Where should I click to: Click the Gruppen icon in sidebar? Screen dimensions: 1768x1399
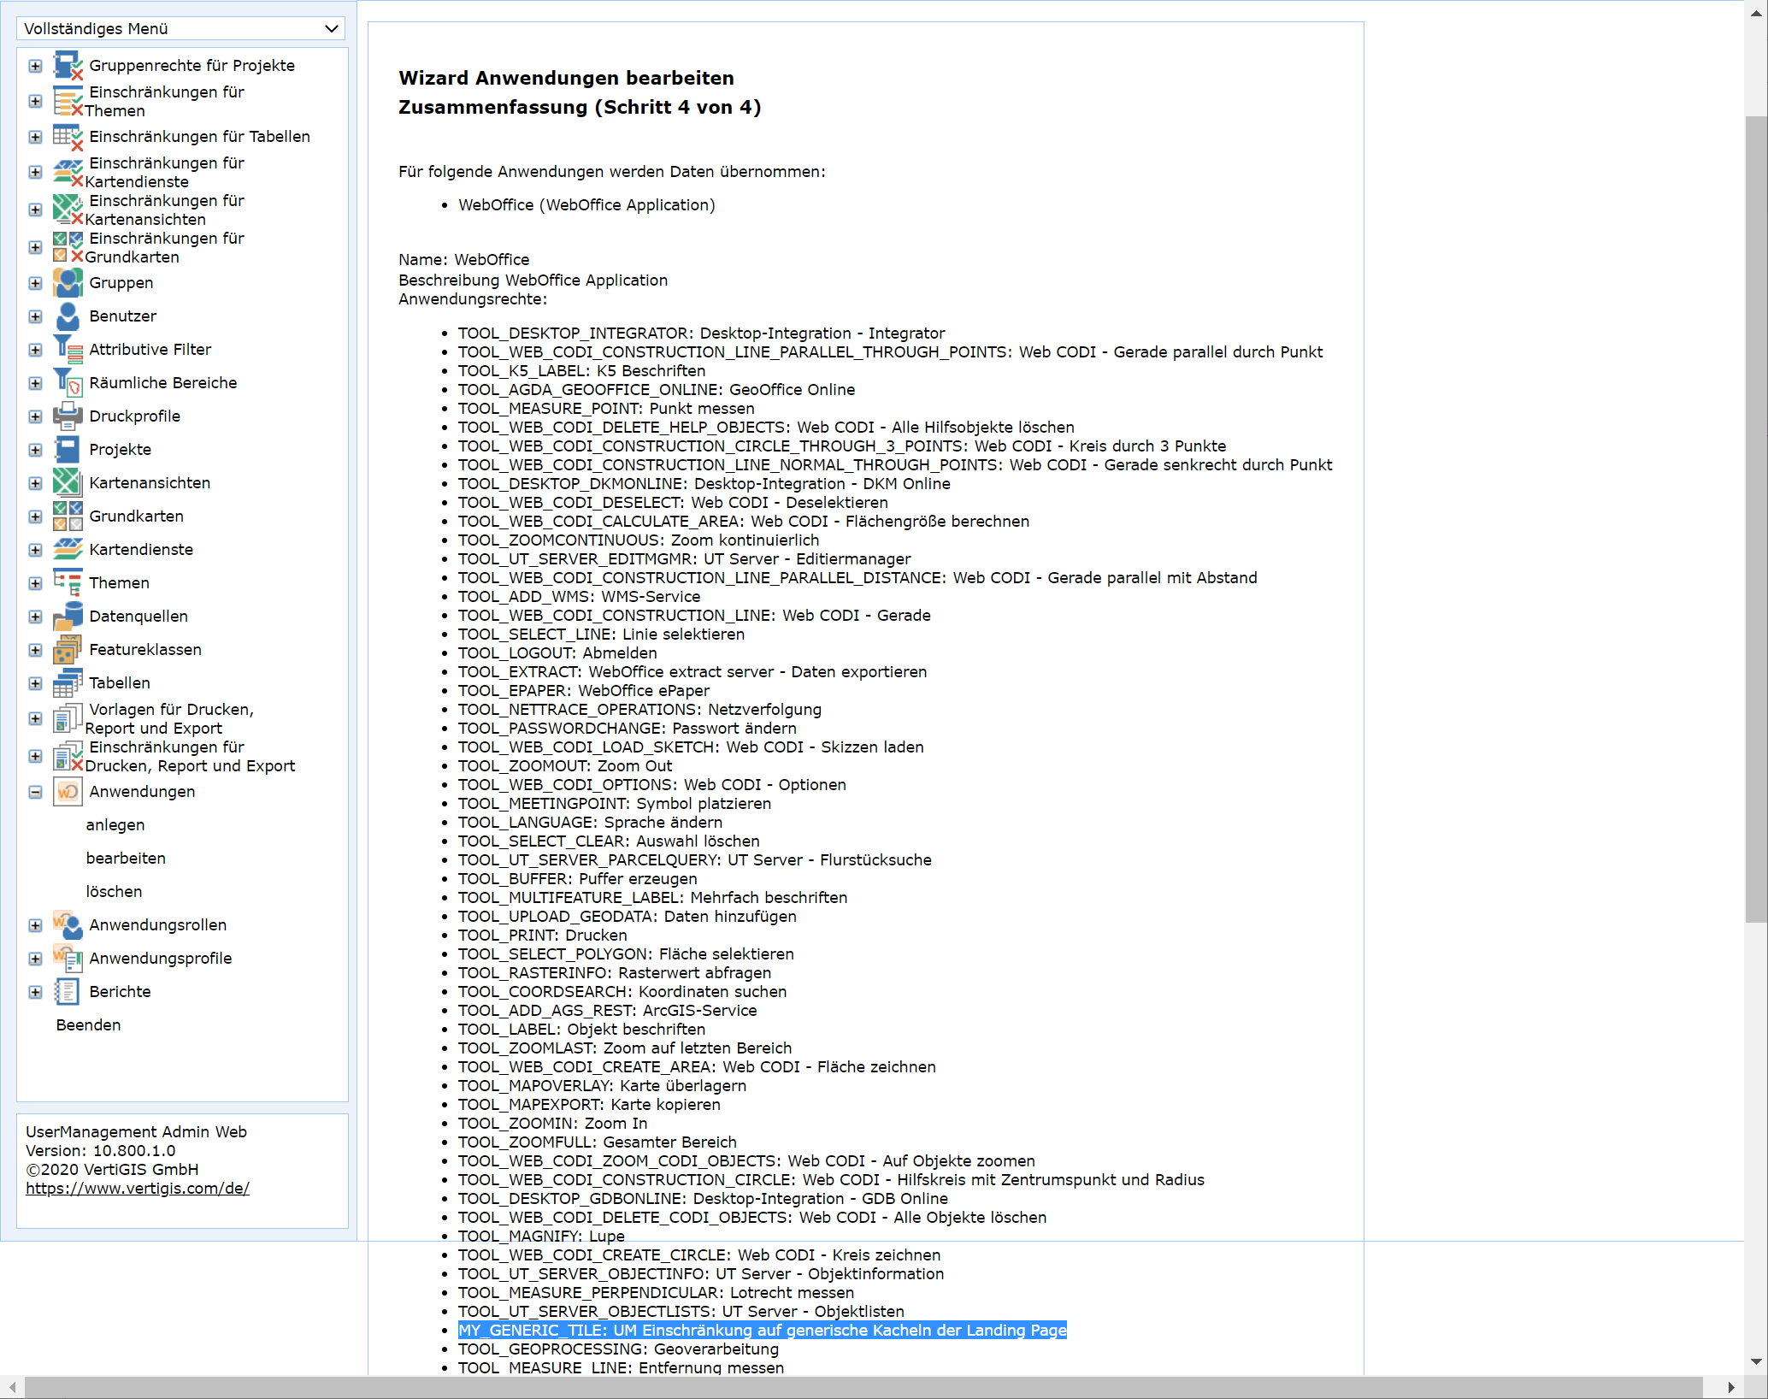tap(68, 283)
